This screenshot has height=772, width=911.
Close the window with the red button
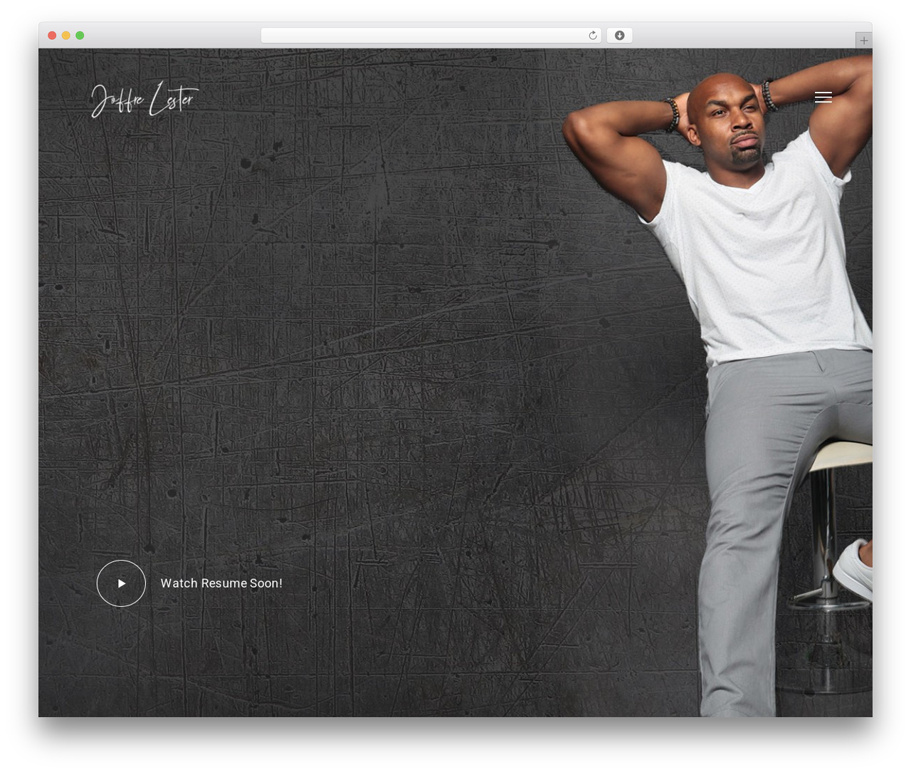coord(52,36)
